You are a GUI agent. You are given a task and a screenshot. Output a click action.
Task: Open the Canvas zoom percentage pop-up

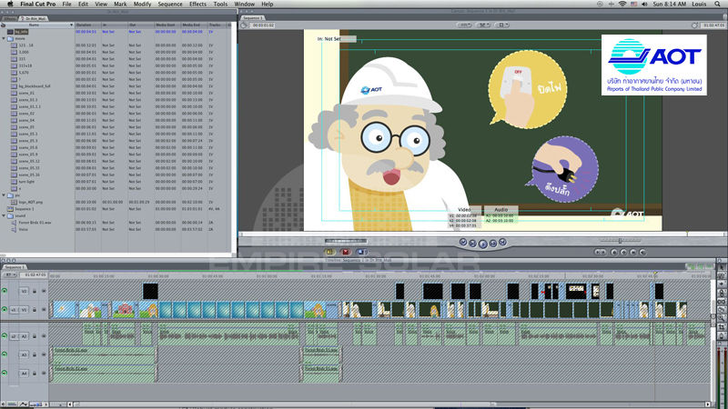click(464, 25)
